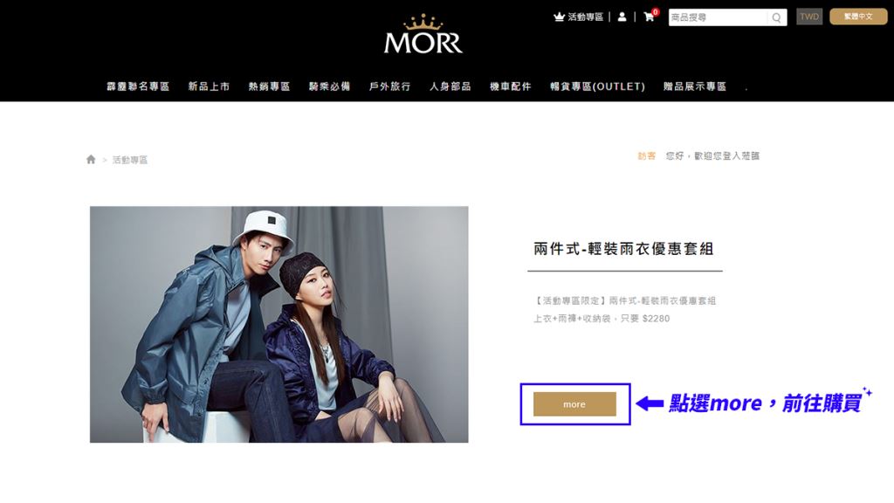894x503 pixels.
Task: Click the gold more button
Action: pyautogui.click(x=574, y=403)
